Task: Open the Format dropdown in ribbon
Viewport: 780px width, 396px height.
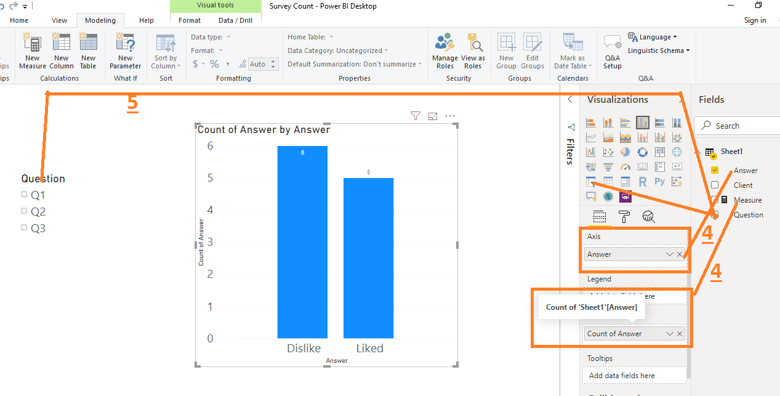Action: [207, 51]
